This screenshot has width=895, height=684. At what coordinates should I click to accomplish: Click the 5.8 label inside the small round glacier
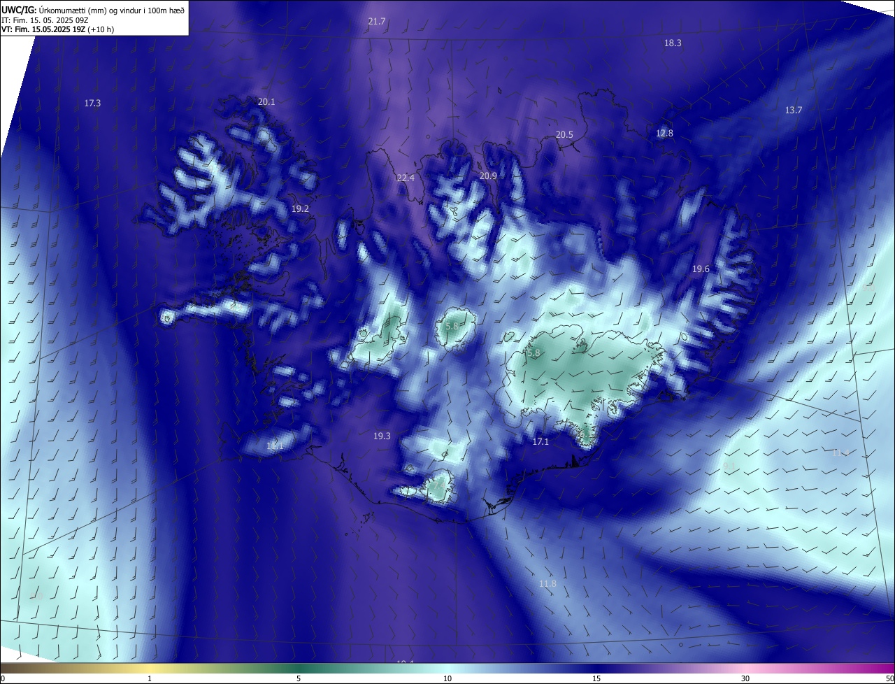coord(452,326)
